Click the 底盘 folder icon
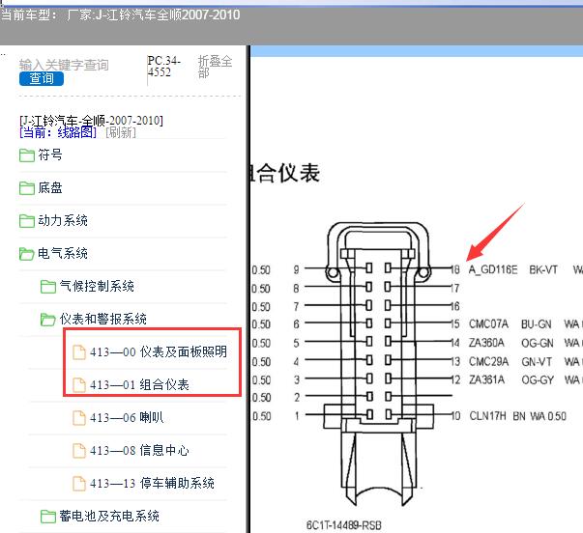 coord(27,188)
